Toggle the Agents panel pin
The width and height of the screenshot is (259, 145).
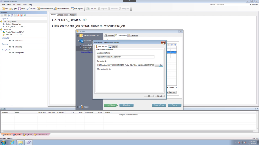pyautogui.click(x=255, y=109)
